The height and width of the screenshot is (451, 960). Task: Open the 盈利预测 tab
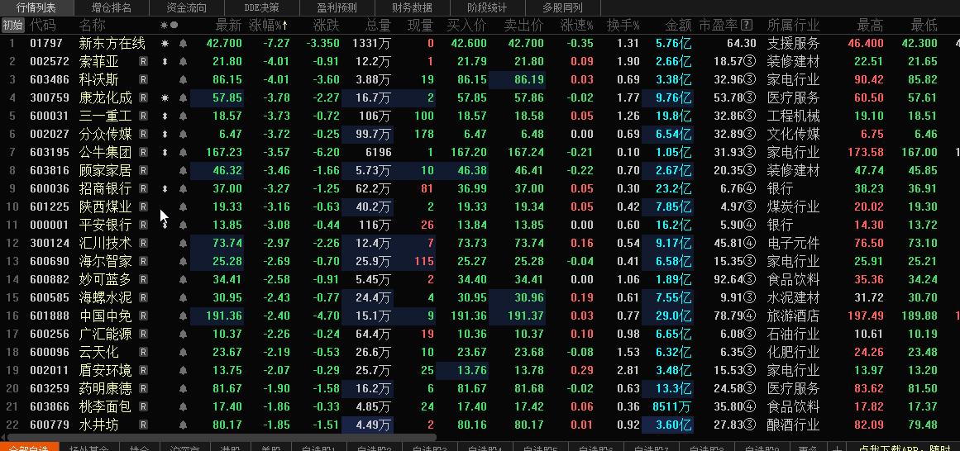tap(337, 8)
